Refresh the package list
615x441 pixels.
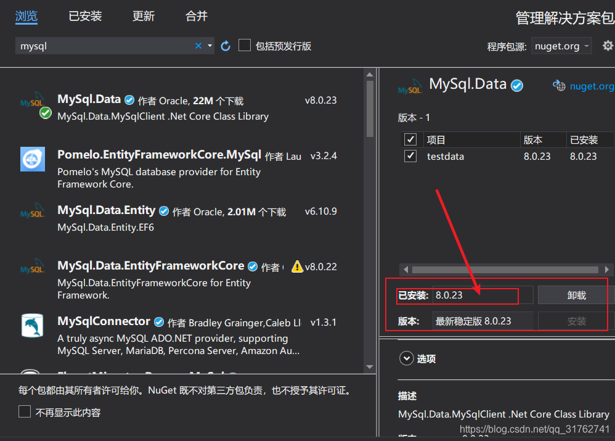[226, 46]
